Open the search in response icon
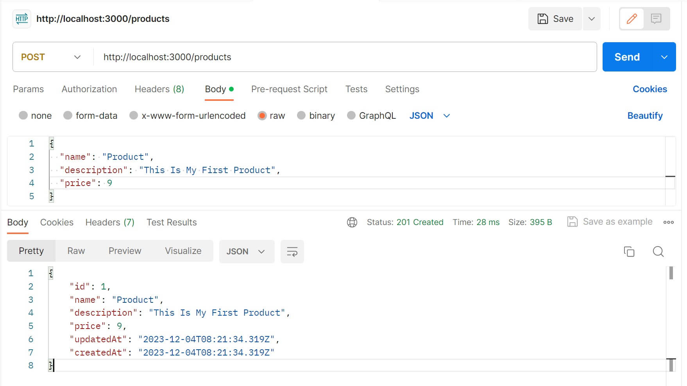687x386 pixels. click(658, 252)
